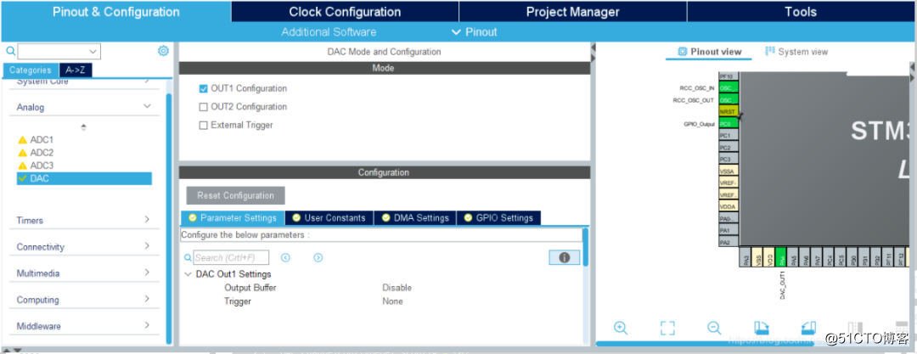
Task: Open Additional Software menu
Action: point(329,31)
